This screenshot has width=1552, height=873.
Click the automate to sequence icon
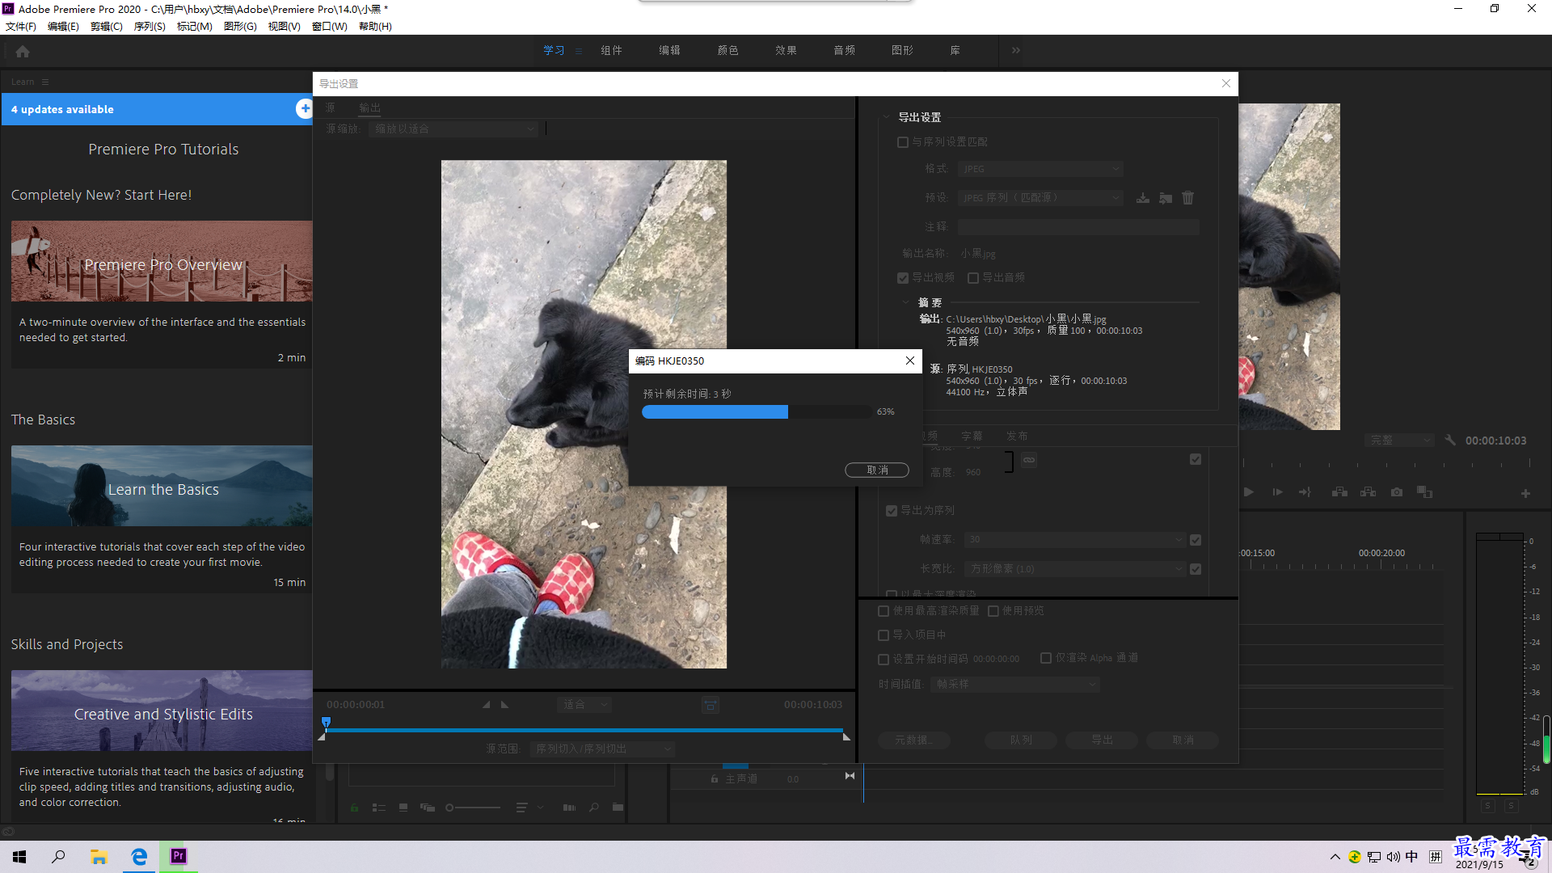(x=570, y=808)
